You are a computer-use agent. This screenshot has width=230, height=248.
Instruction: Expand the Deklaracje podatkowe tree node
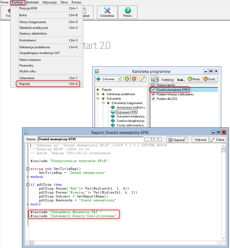pyautogui.click(x=98, y=94)
